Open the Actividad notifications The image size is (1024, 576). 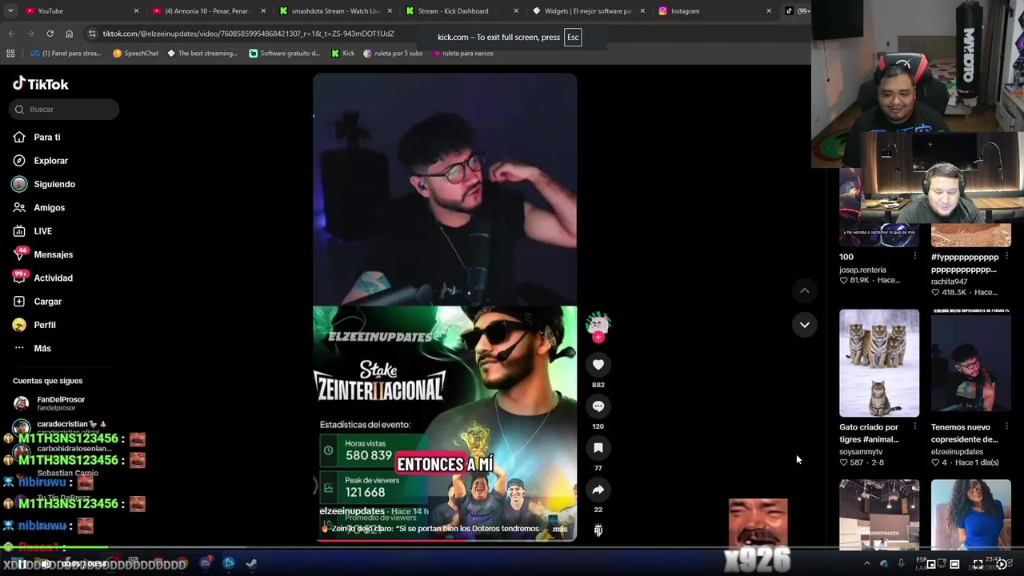pyautogui.click(x=43, y=278)
